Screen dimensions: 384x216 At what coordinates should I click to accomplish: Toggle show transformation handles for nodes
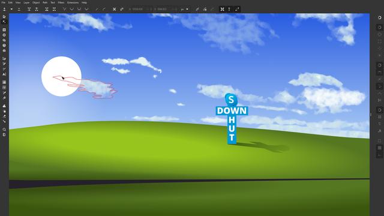223,10
